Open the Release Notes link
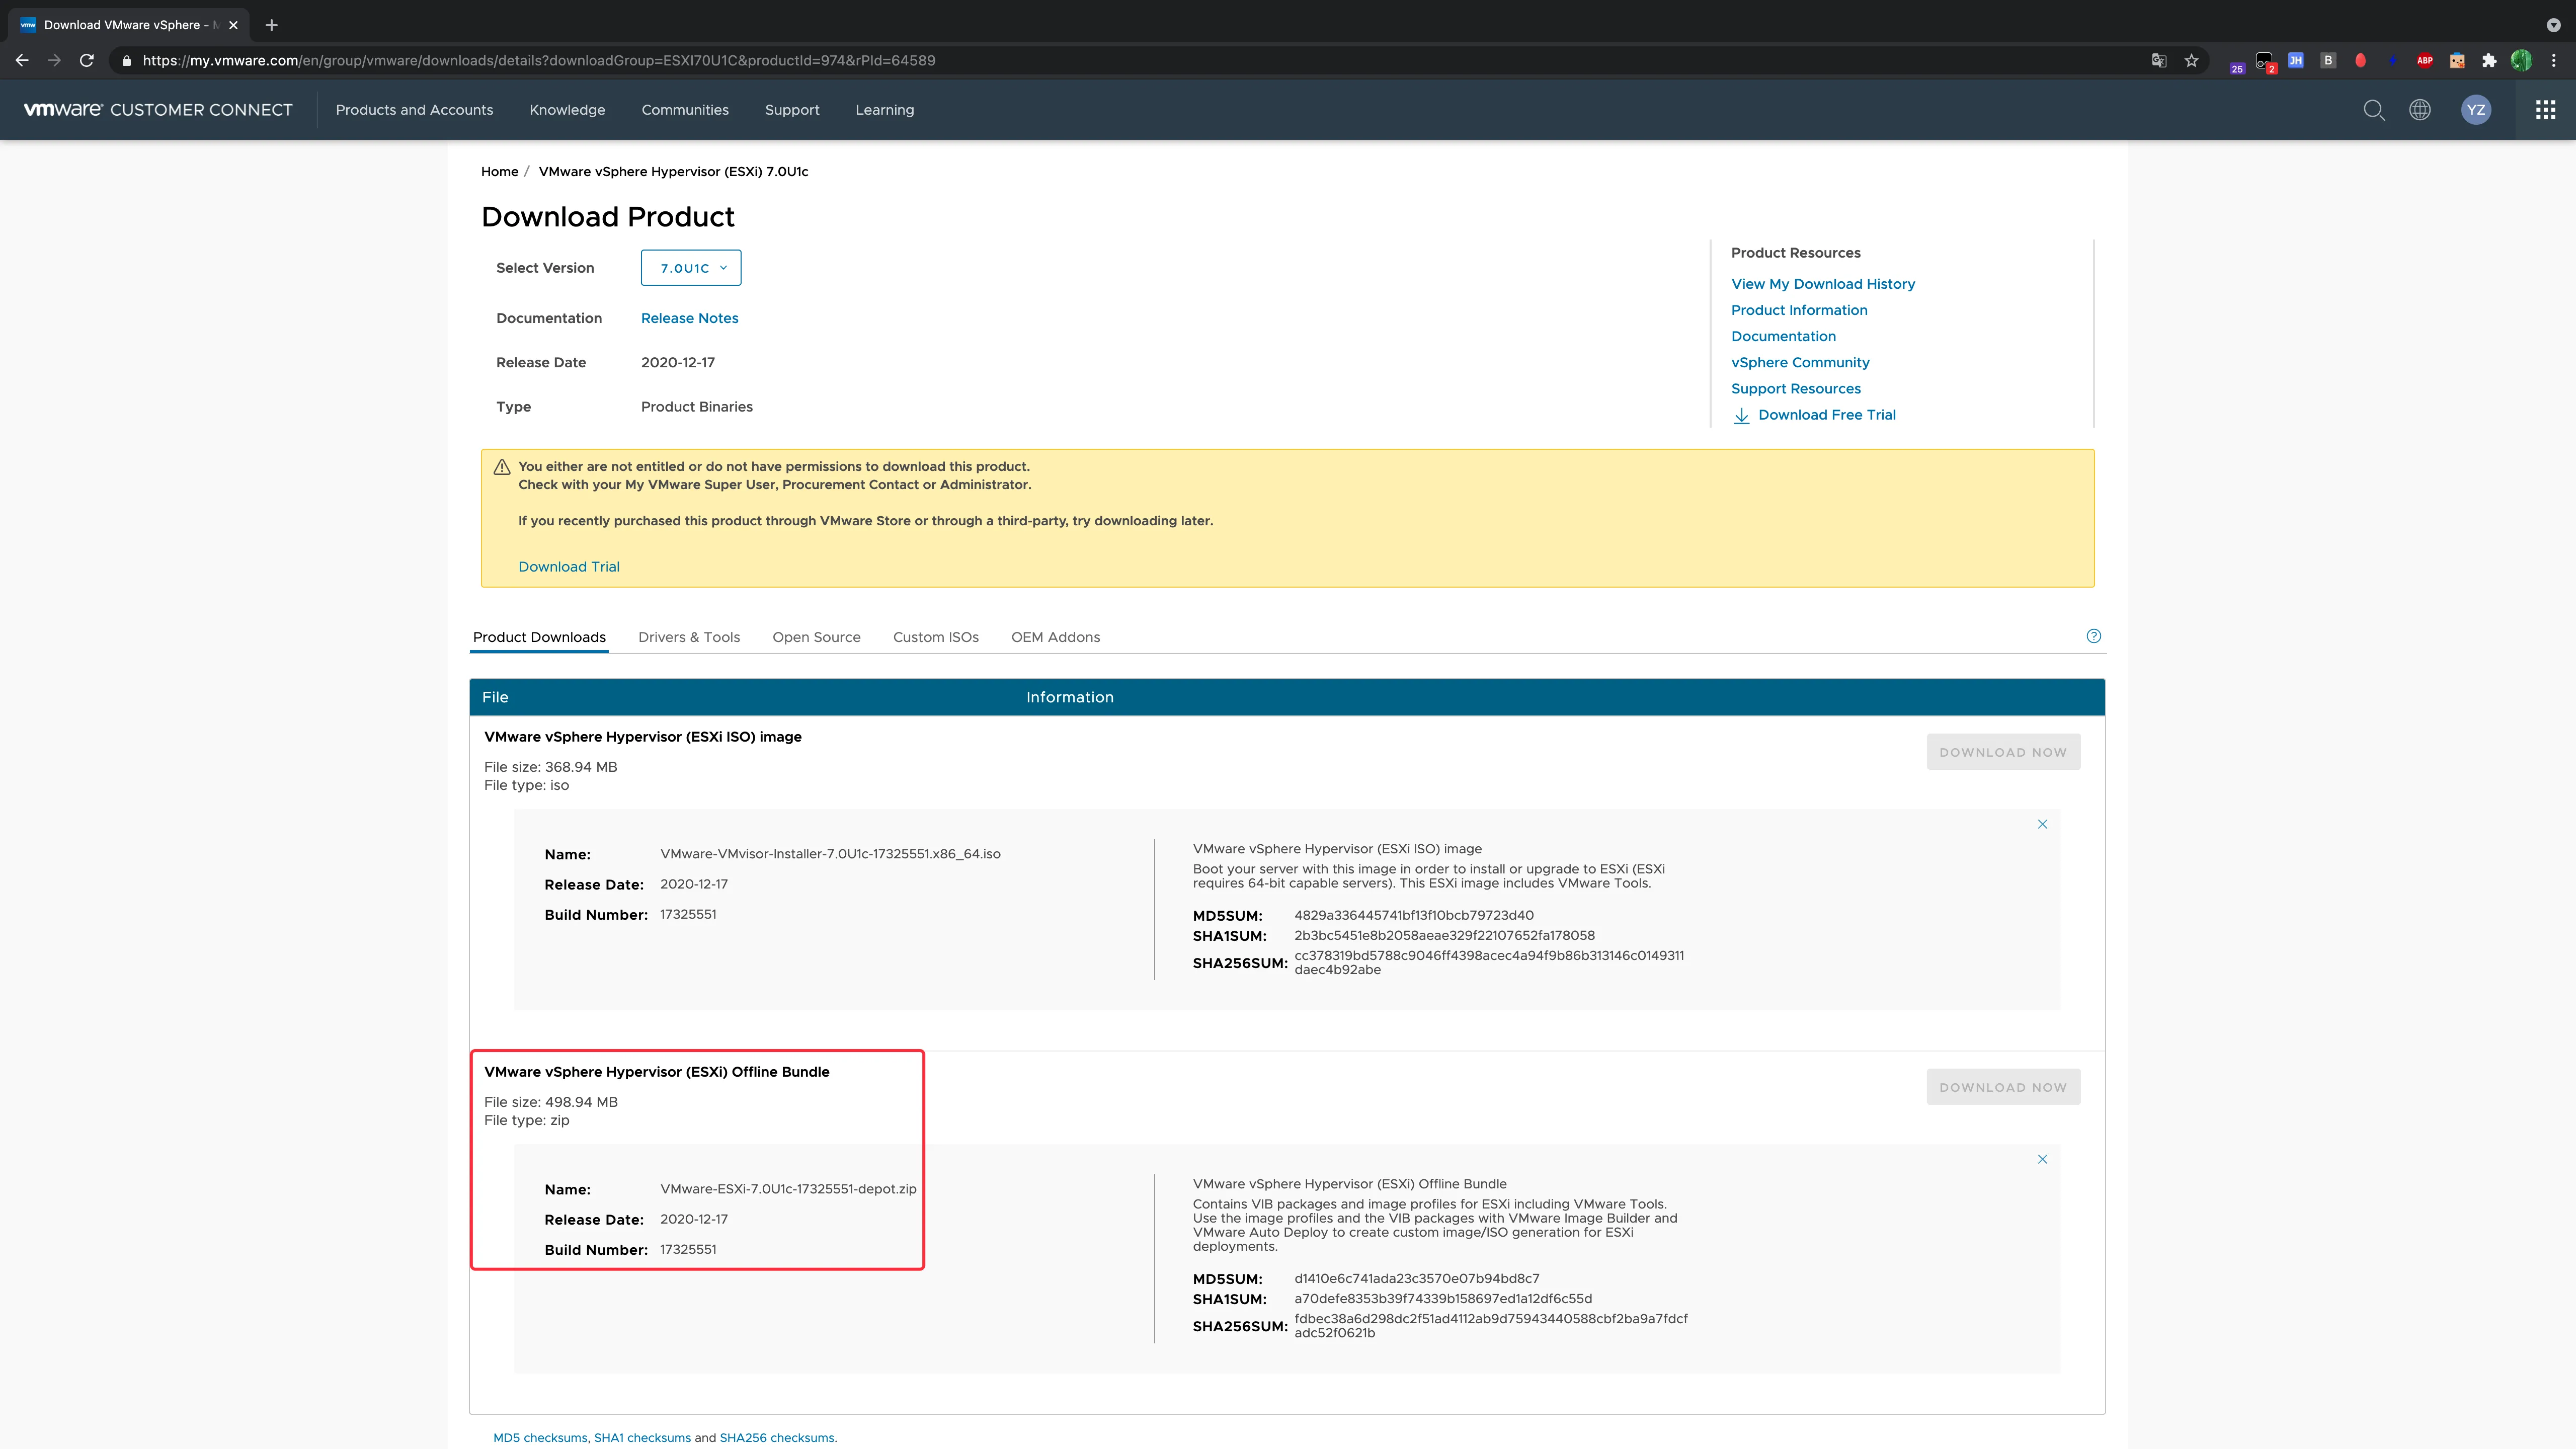Screen dimensions: 2576x1449 (689, 318)
